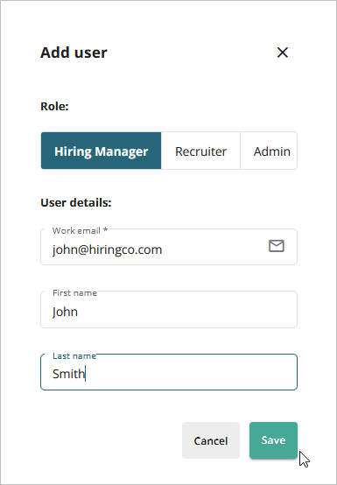Close the Add user dialog
The width and height of the screenshot is (337, 485).
(282, 53)
